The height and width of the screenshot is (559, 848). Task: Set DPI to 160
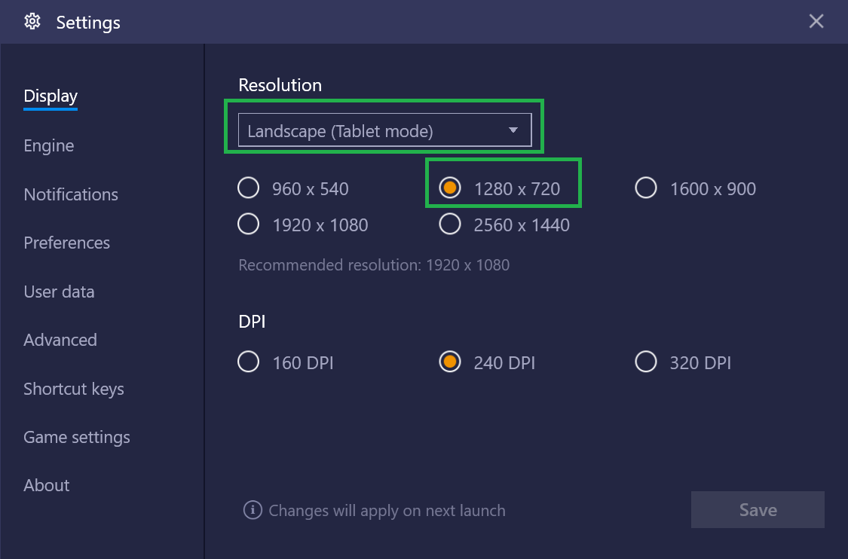(x=249, y=362)
